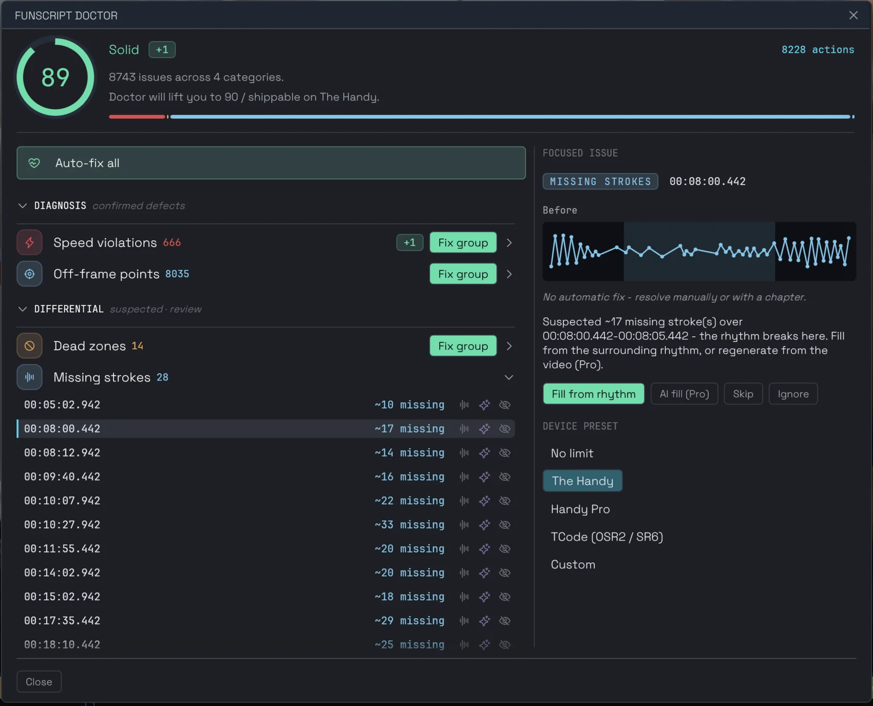Click the 8228 actions link
Image resolution: width=873 pixels, height=706 pixels.
pos(818,50)
